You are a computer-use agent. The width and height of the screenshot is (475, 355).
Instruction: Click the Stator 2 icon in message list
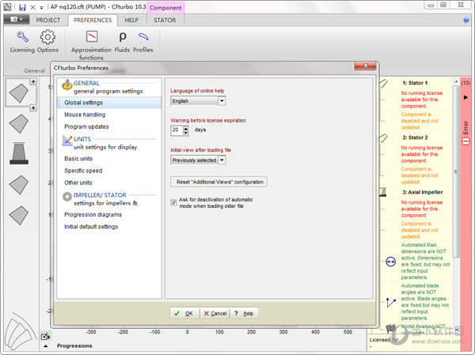(383, 138)
